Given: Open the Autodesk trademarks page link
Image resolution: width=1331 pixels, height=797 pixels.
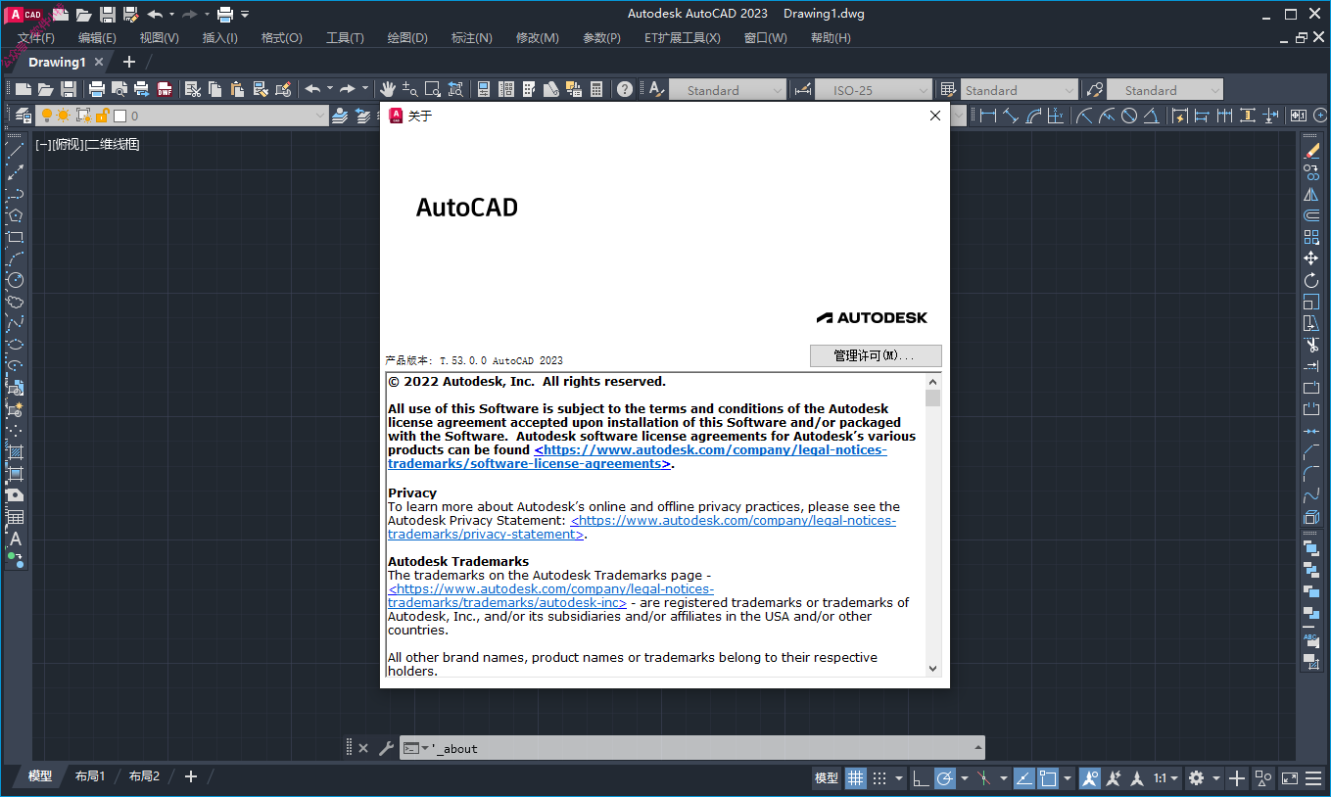Looking at the screenshot, I should click(550, 596).
